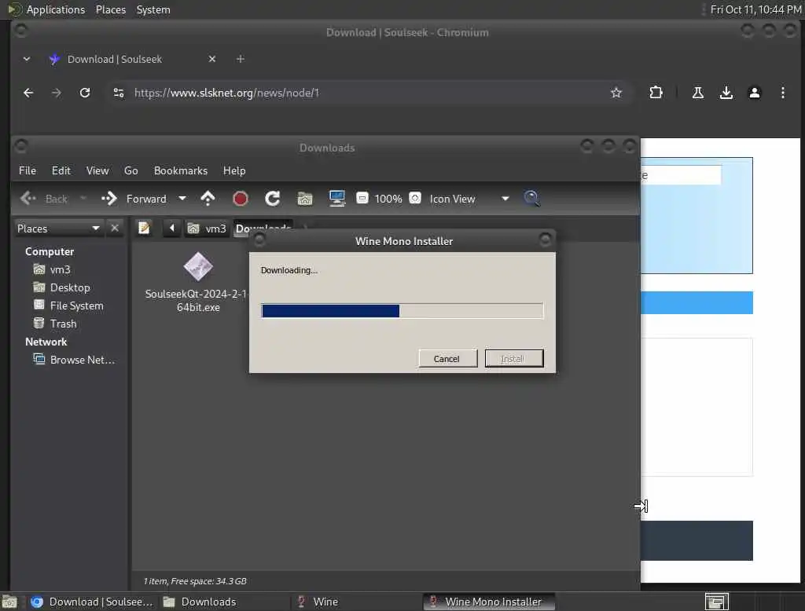The width and height of the screenshot is (805, 611).
Task: Click the show desktop taskbar icon
Action: point(9,602)
